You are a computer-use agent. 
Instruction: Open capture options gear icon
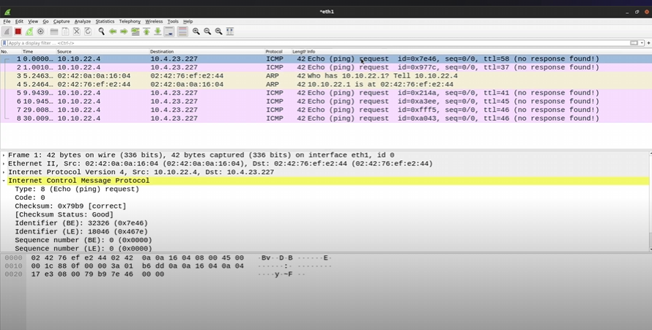point(40,31)
